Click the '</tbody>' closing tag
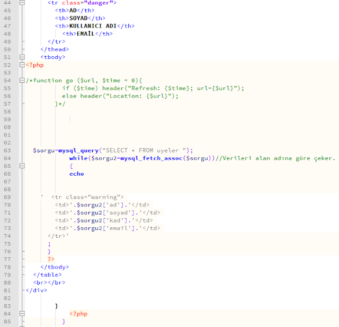Screen dimensions: 339x327 click(x=55, y=267)
